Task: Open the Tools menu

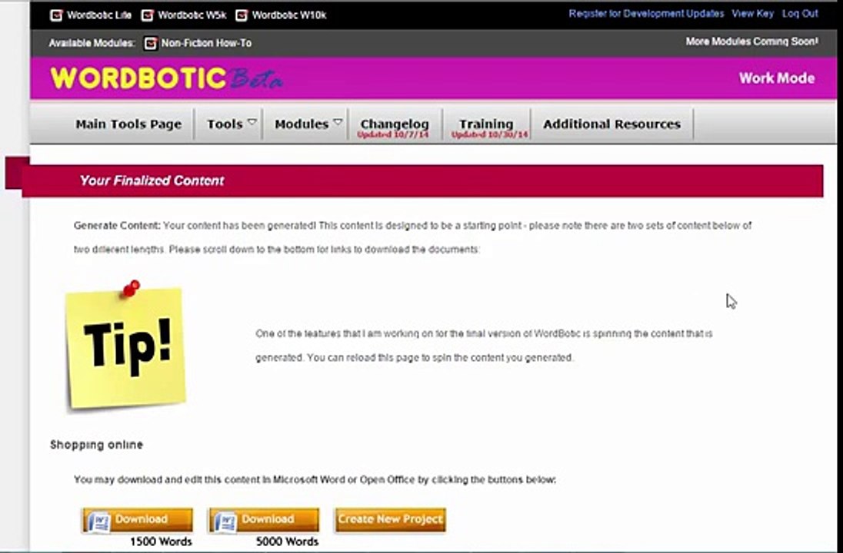Action: pos(225,124)
